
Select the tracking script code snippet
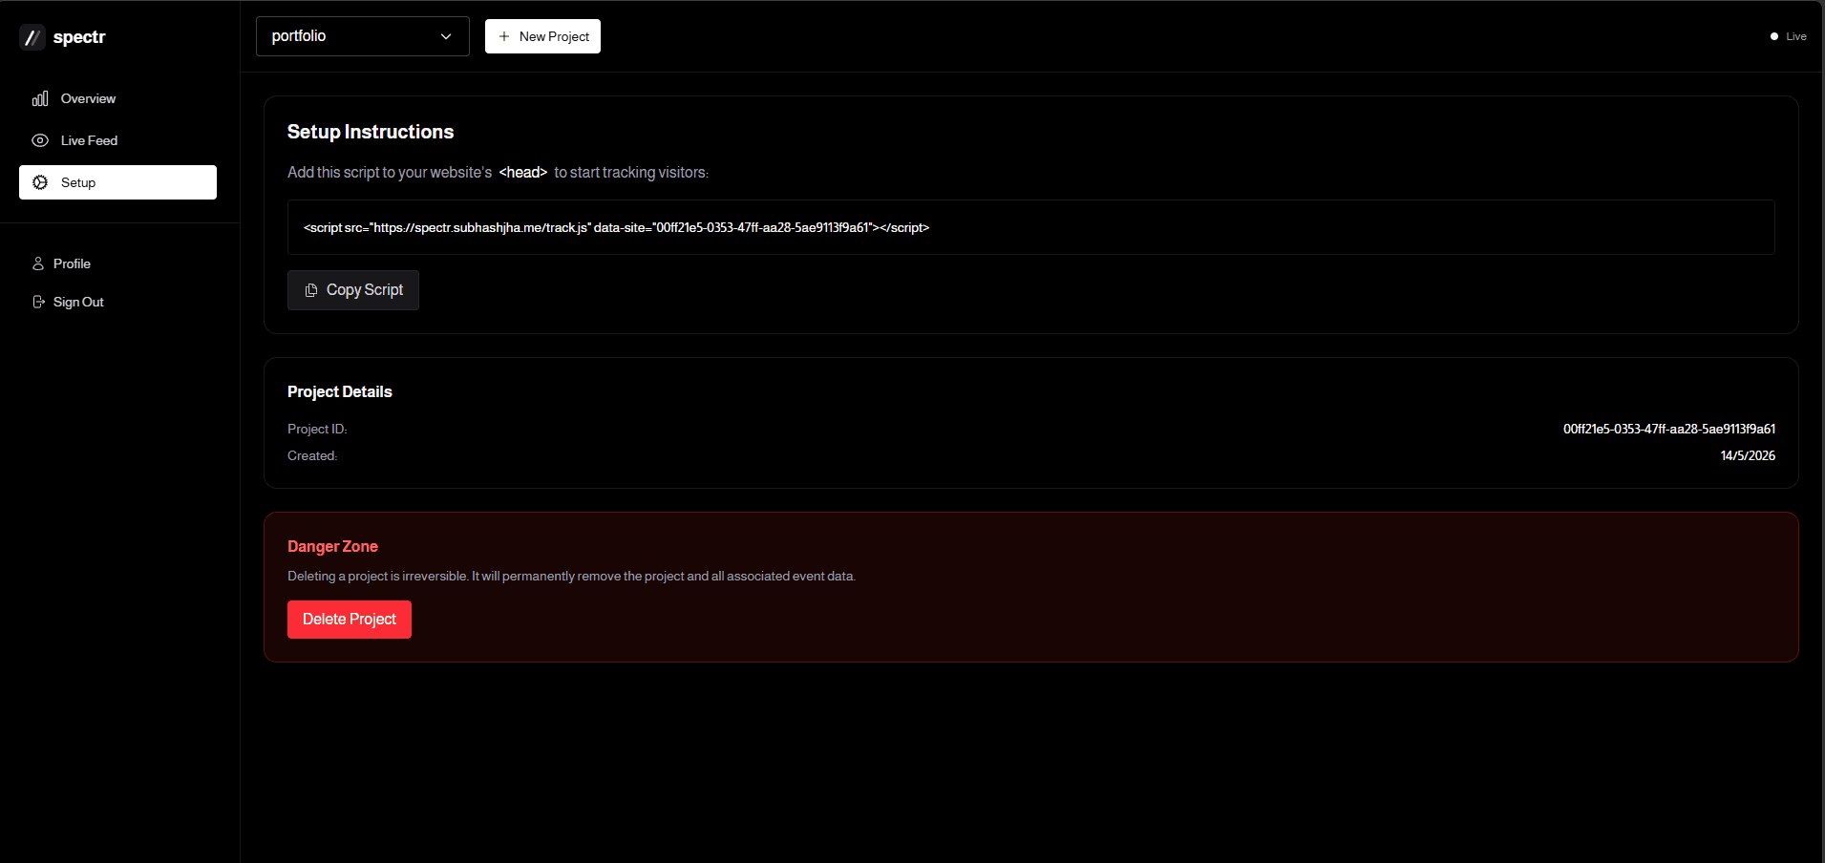pos(1031,227)
